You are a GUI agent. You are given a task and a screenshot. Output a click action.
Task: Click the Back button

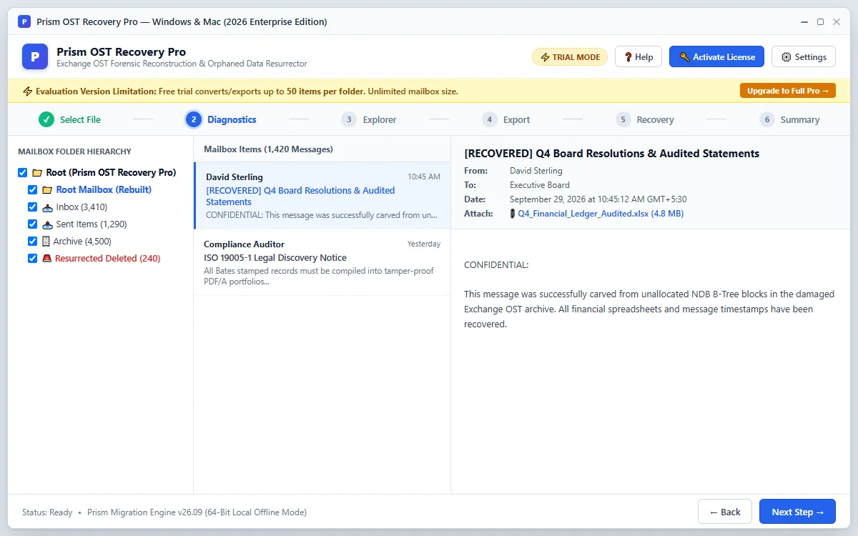(725, 512)
